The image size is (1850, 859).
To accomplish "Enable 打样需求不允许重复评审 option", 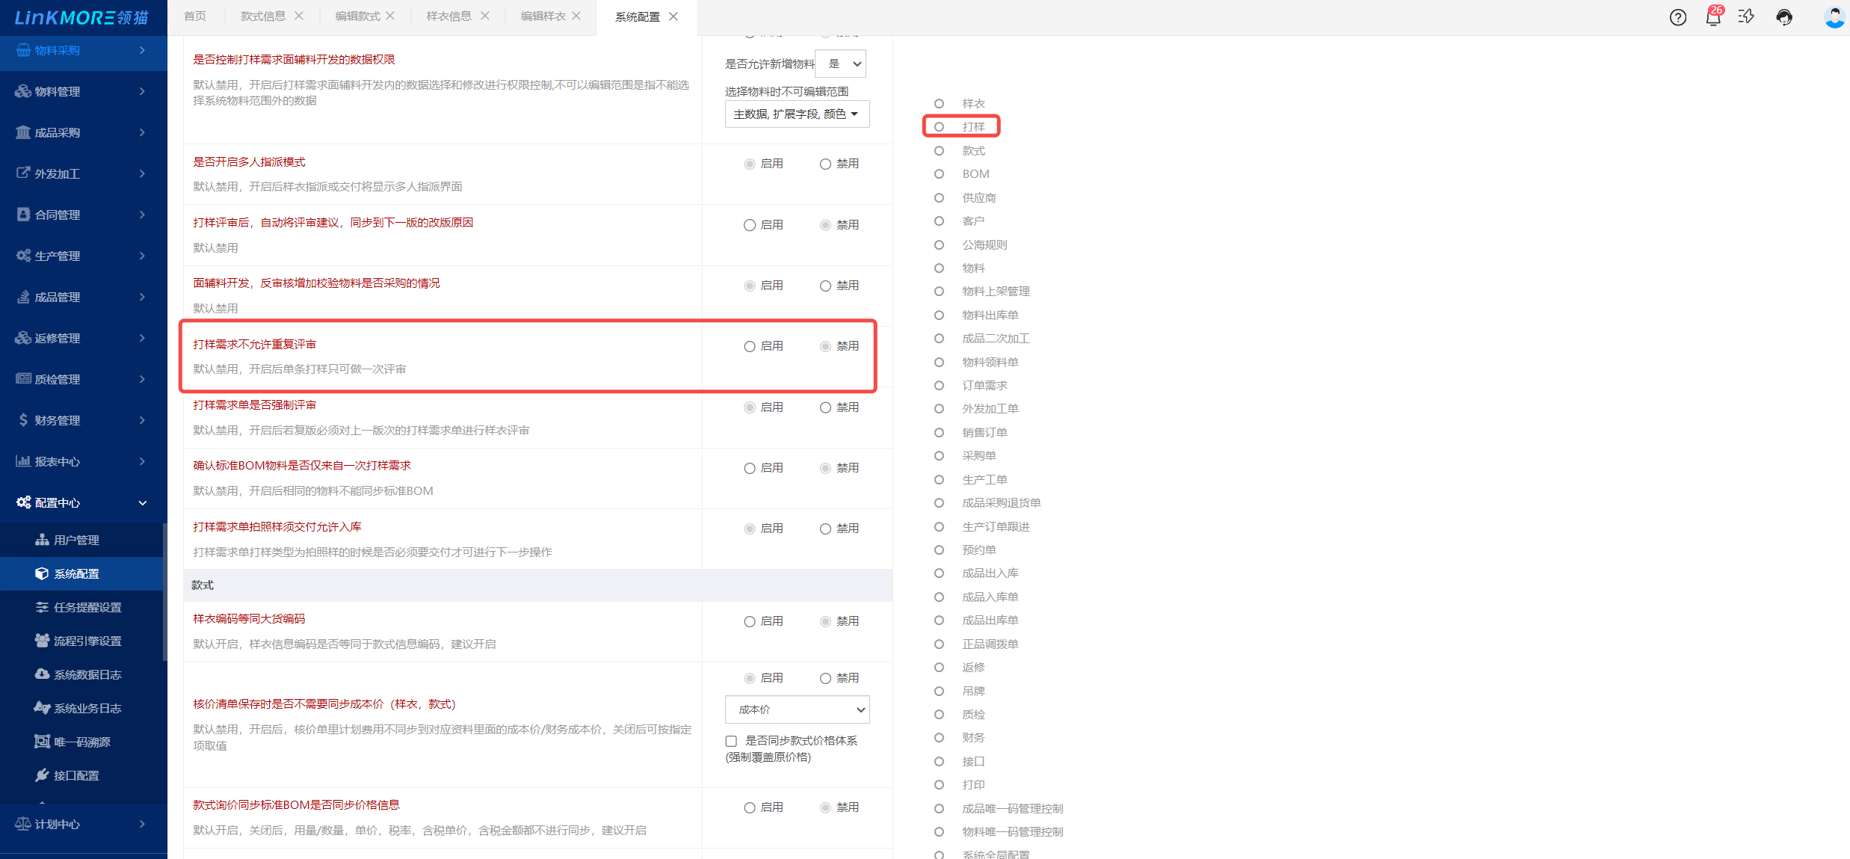I will 750,346.
